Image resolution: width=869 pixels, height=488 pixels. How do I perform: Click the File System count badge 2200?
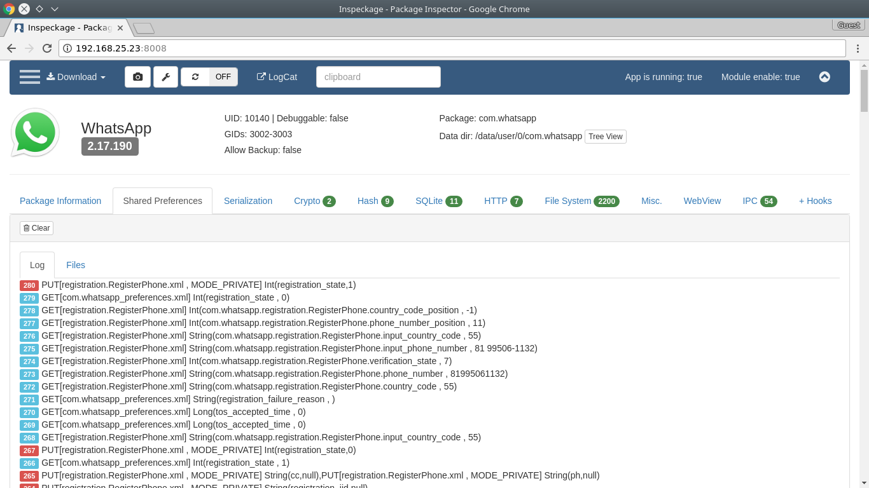coord(606,201)
